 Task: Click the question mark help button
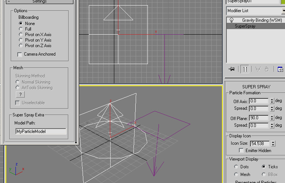pyautogui.click(x=20, y=94)
